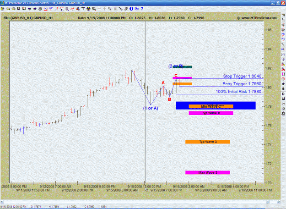Click the M sidebar icon below W
Screen dimensions: 286x209
[x=283, y=104]
